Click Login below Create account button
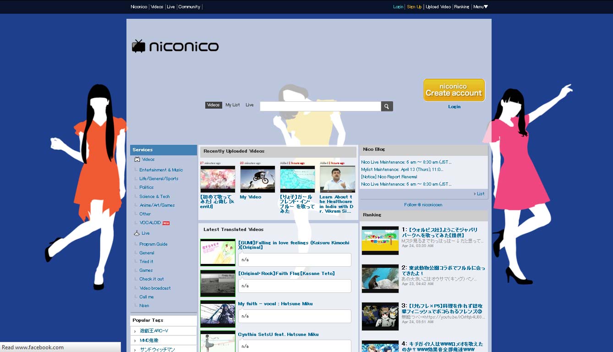The width and height of the screenshot is (613, 352). coord(454,107)
